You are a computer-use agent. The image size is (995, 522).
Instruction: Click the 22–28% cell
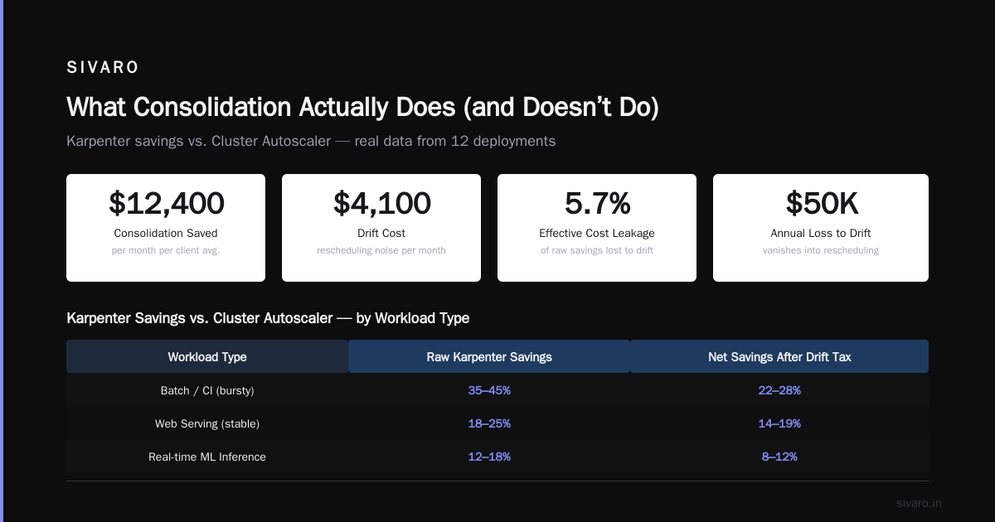tap(779, 390)
